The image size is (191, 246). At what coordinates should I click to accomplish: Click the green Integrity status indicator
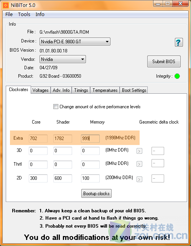[x=177, y=76]
